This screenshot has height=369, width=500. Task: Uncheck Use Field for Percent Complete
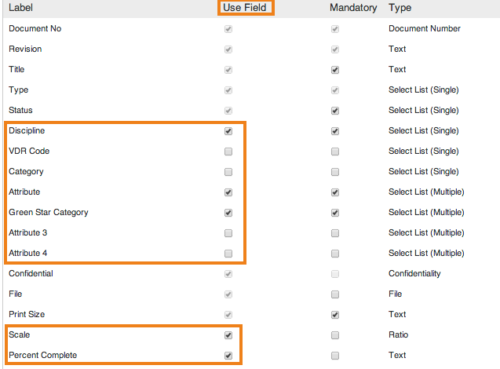(228, 356)
